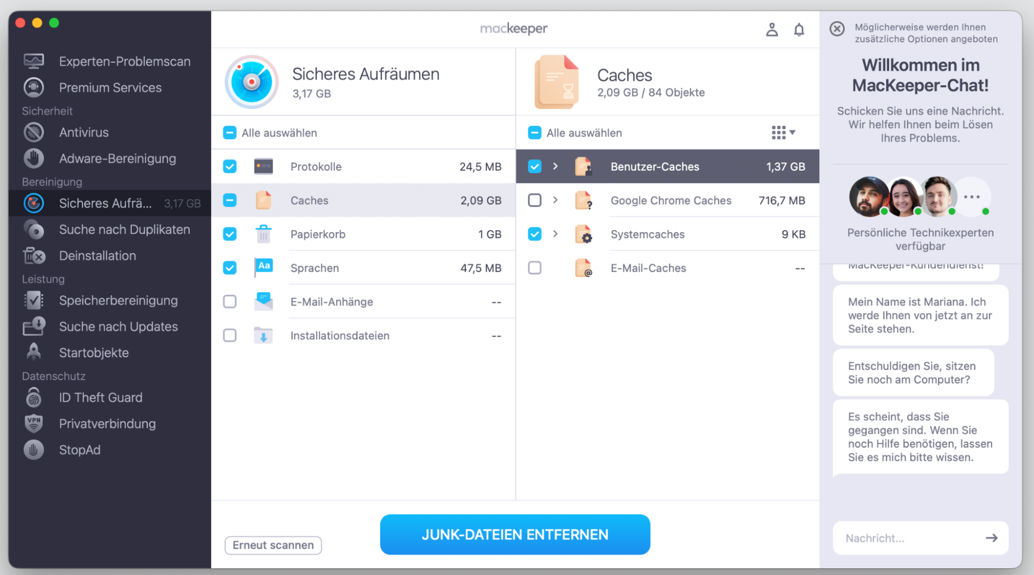Click the Startobjekte rocket icon
The image size is (1034, 575).
[34, 352]
